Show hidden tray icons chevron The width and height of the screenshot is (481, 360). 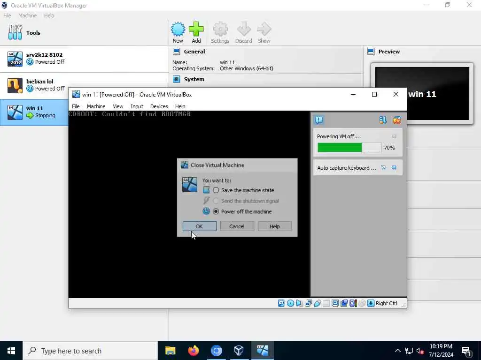pos(397,351)
